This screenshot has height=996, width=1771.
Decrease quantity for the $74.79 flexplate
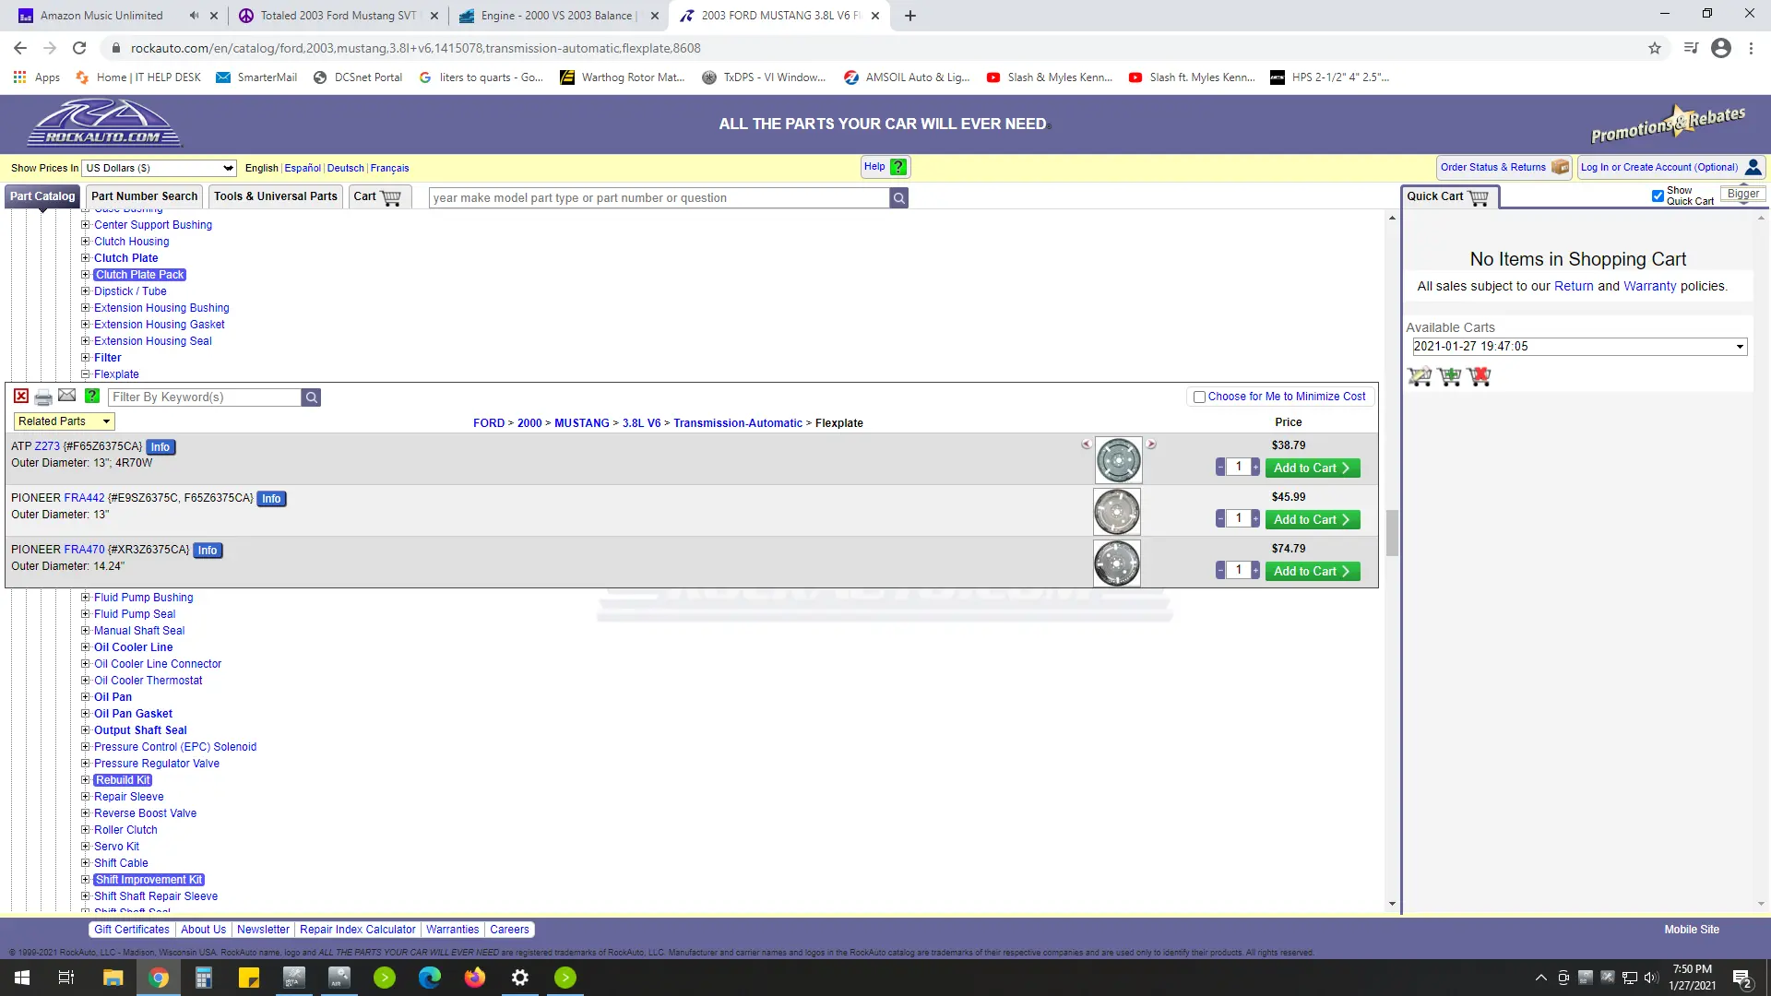click(x=1220, y=571)
